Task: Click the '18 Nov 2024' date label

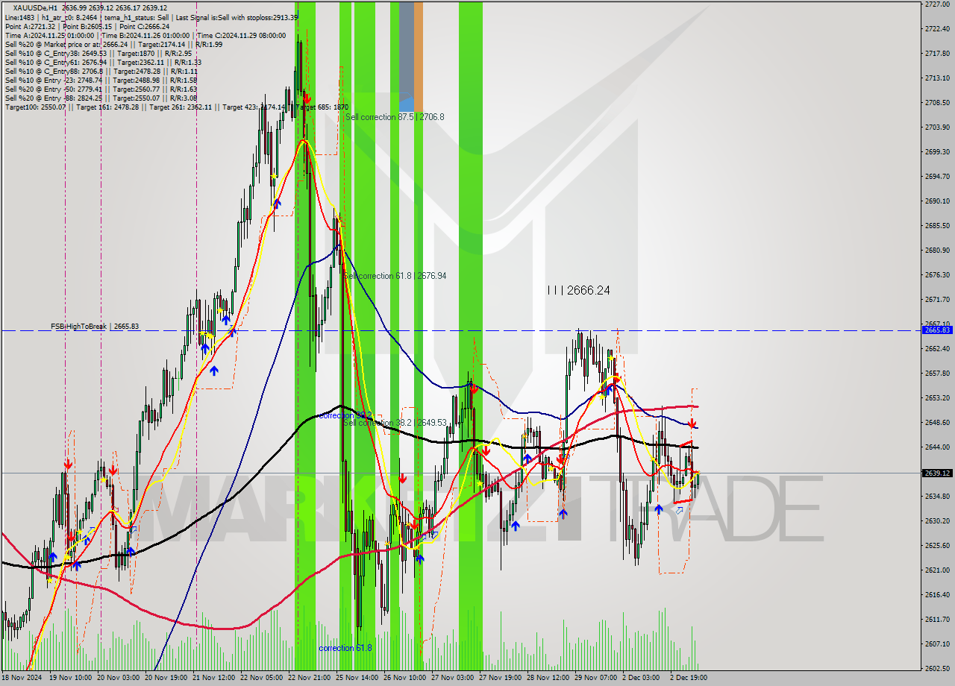Action: click(x=22, y=678)
